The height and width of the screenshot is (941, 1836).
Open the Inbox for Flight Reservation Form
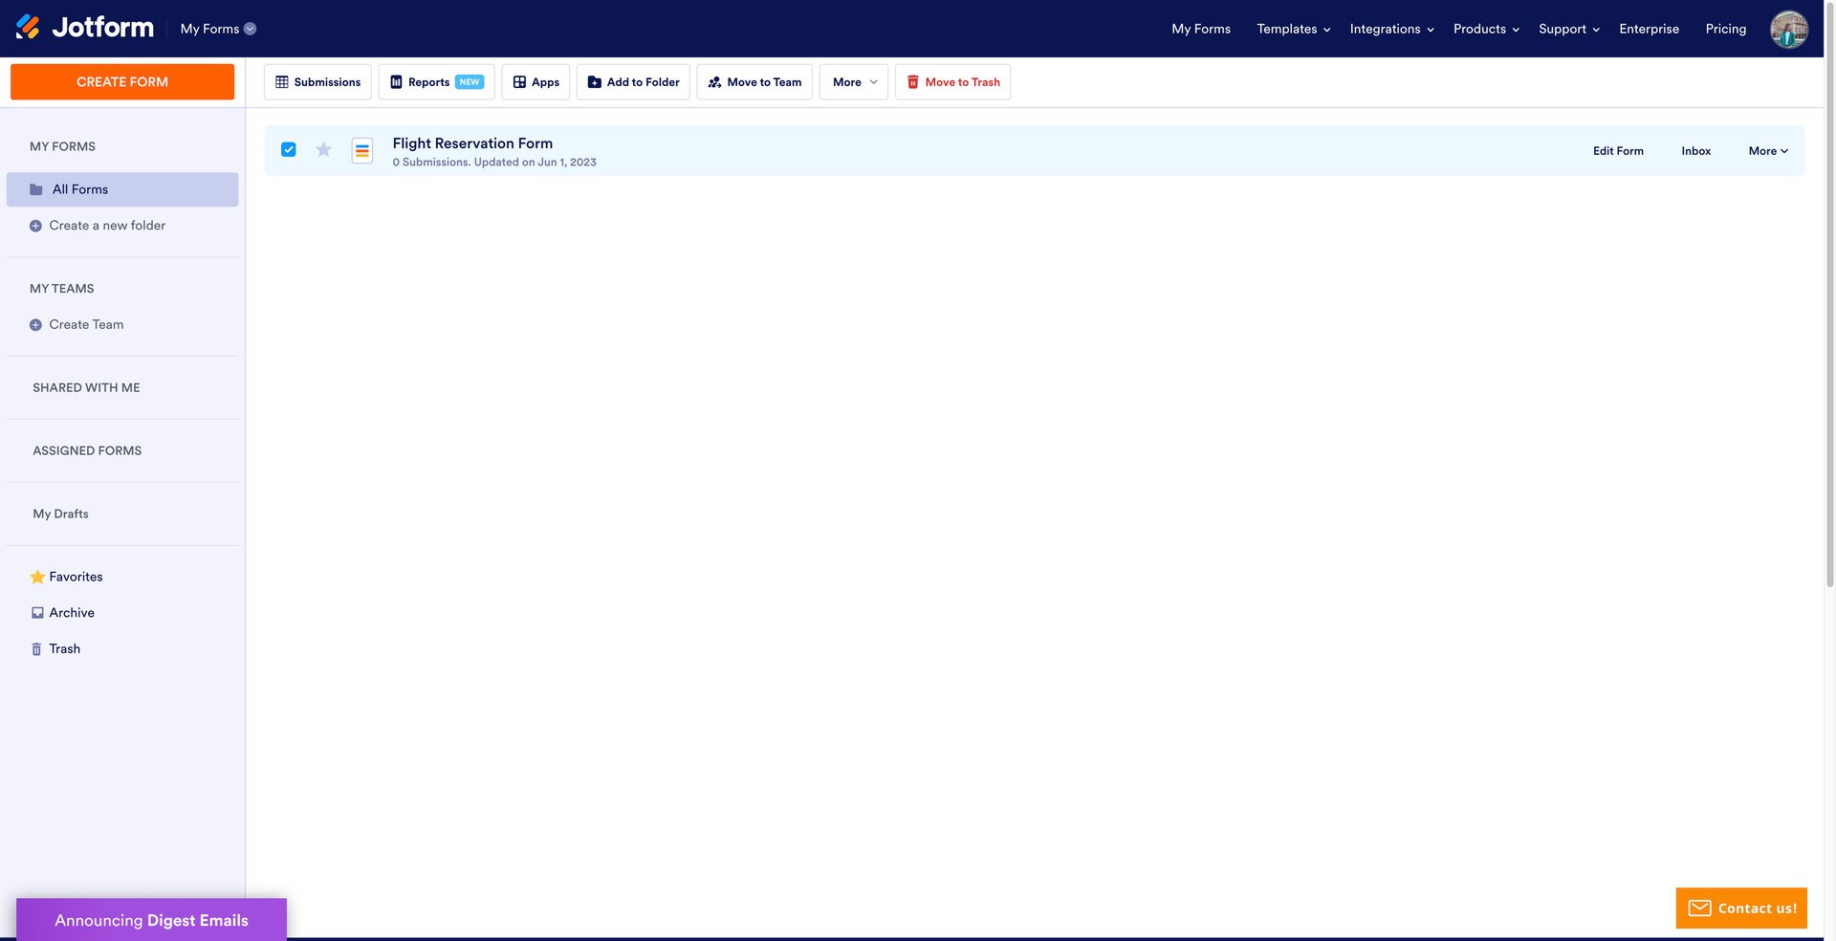click(x=1695, y=151)
